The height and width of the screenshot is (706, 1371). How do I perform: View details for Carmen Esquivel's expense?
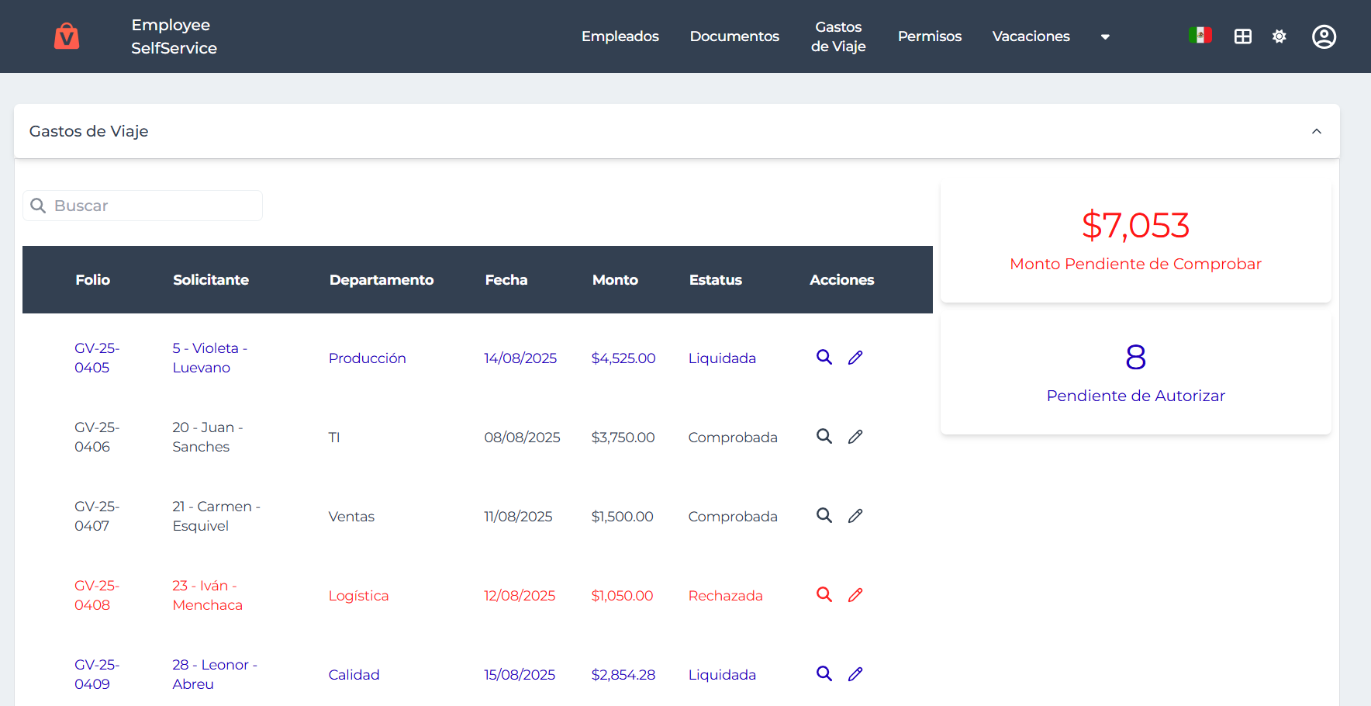(x=824, y=516)
